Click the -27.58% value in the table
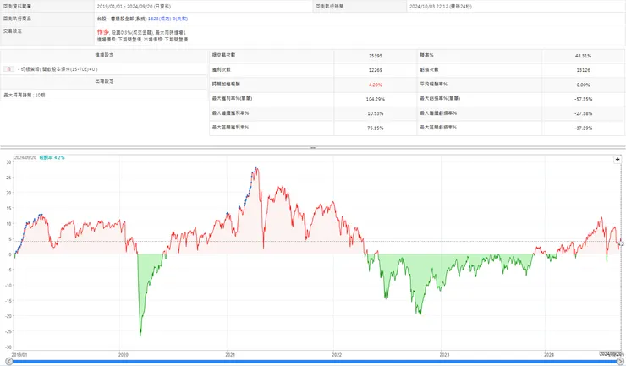This screenshot has width=626, height=366. [x=584, y=113]
